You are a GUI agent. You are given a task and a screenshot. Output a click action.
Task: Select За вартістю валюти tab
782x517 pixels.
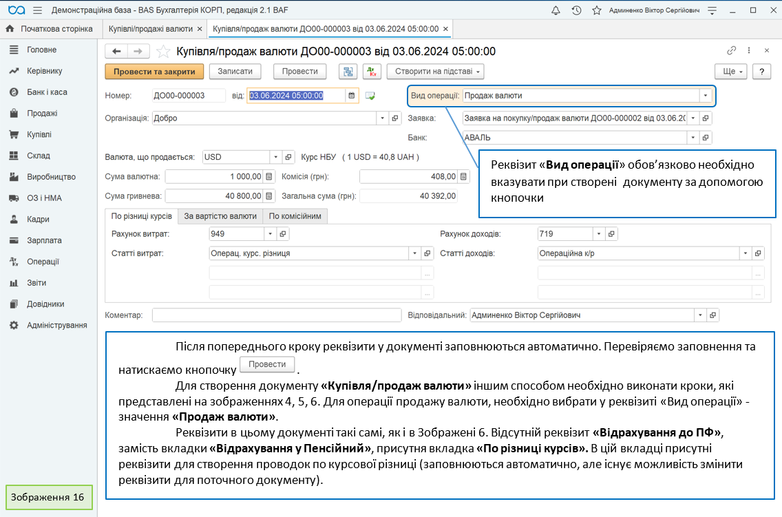(220, 216)
